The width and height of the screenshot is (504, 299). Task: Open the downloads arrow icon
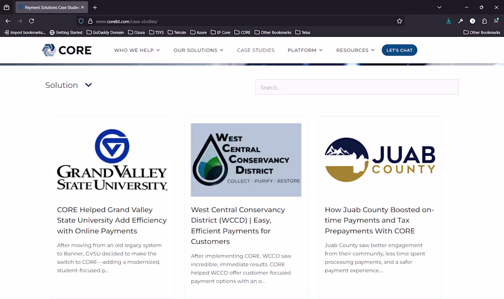pos(449,21)
